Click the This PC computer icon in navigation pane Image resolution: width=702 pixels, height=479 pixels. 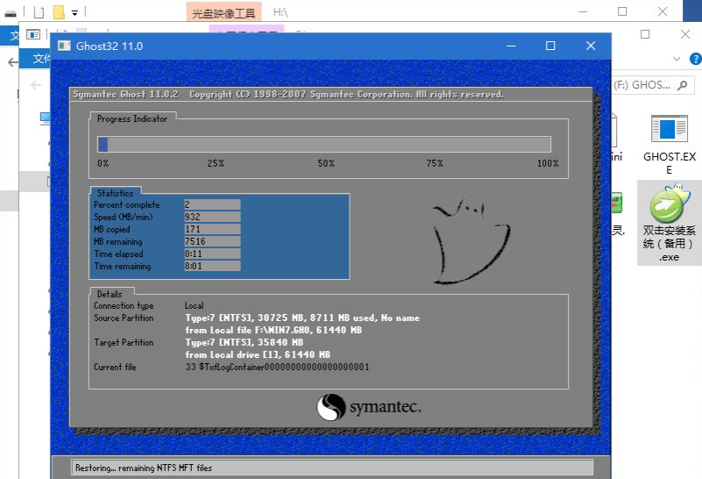pos(45,118)
